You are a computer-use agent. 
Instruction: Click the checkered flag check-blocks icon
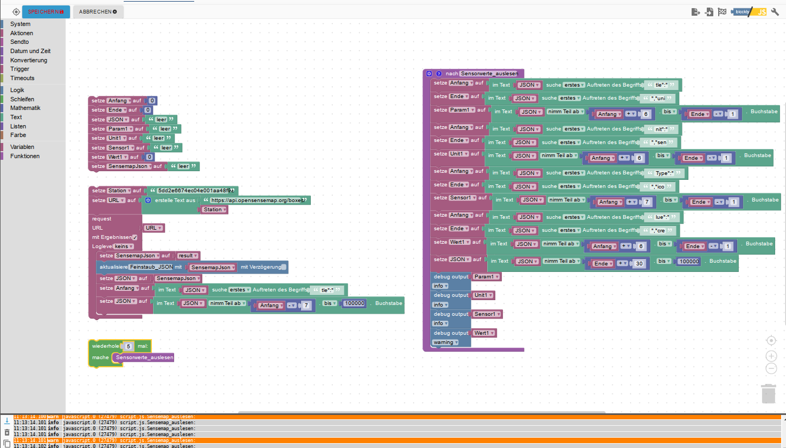pos(722,11)
